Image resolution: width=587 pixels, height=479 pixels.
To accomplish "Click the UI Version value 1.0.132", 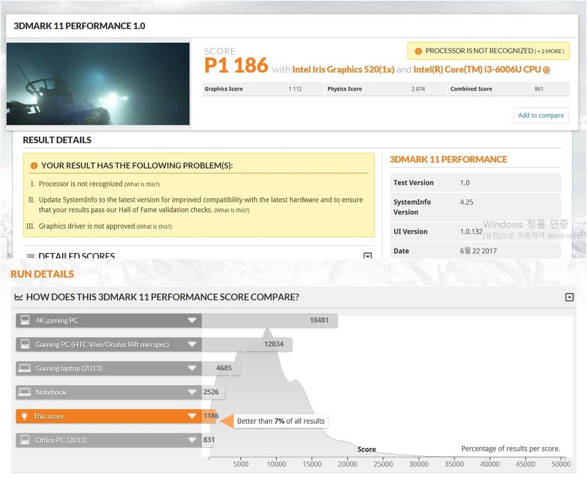I will pyautogui.click(x=471, y=232).
